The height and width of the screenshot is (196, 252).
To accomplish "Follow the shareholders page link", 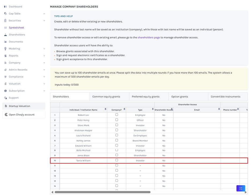I will 149,37.
